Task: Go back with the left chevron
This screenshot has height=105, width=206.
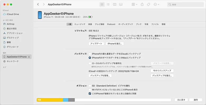Action: pyautogui.click(x=38, y=4)
